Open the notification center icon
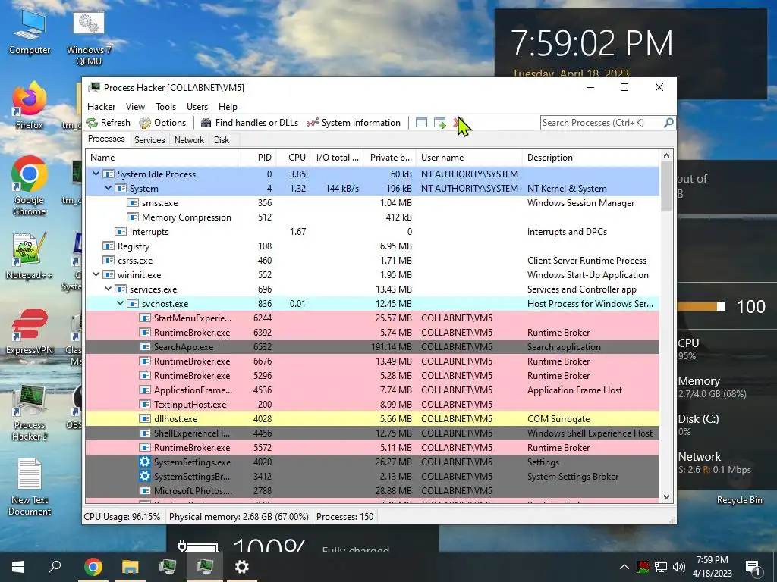 [x=753, y=567]
